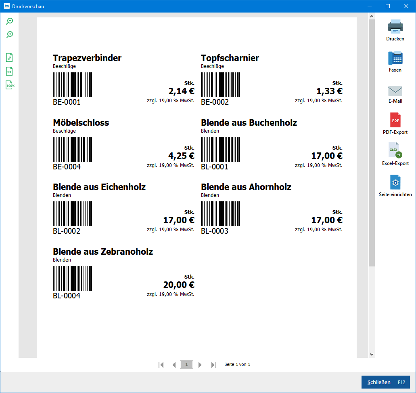
Task: Go to the next page
Action: pyautogui.click(x=200, y=365)
